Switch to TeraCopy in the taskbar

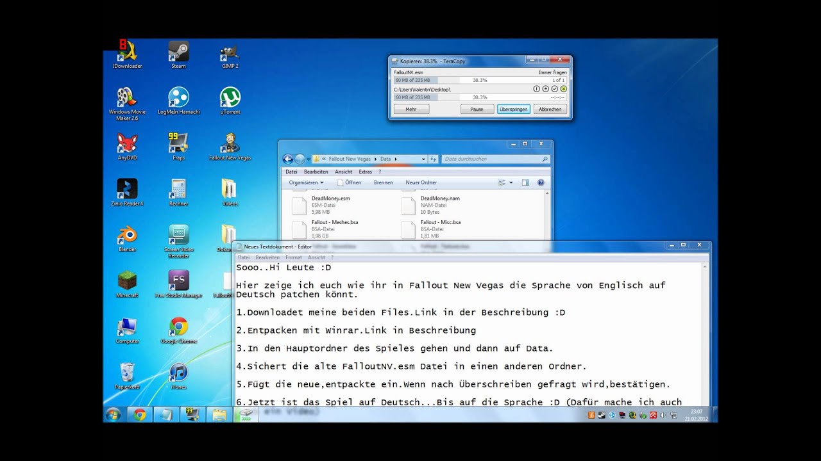point(246,414)
